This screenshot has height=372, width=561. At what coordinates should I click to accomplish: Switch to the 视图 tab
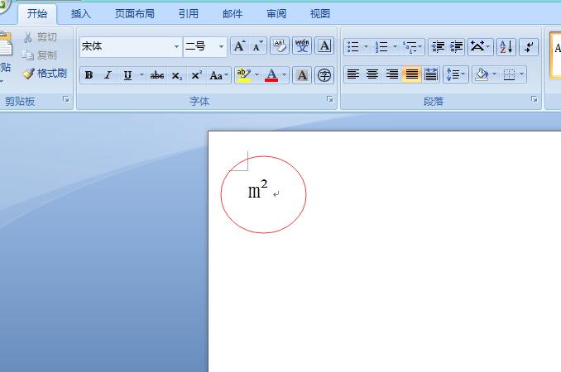tap(320, 14)
